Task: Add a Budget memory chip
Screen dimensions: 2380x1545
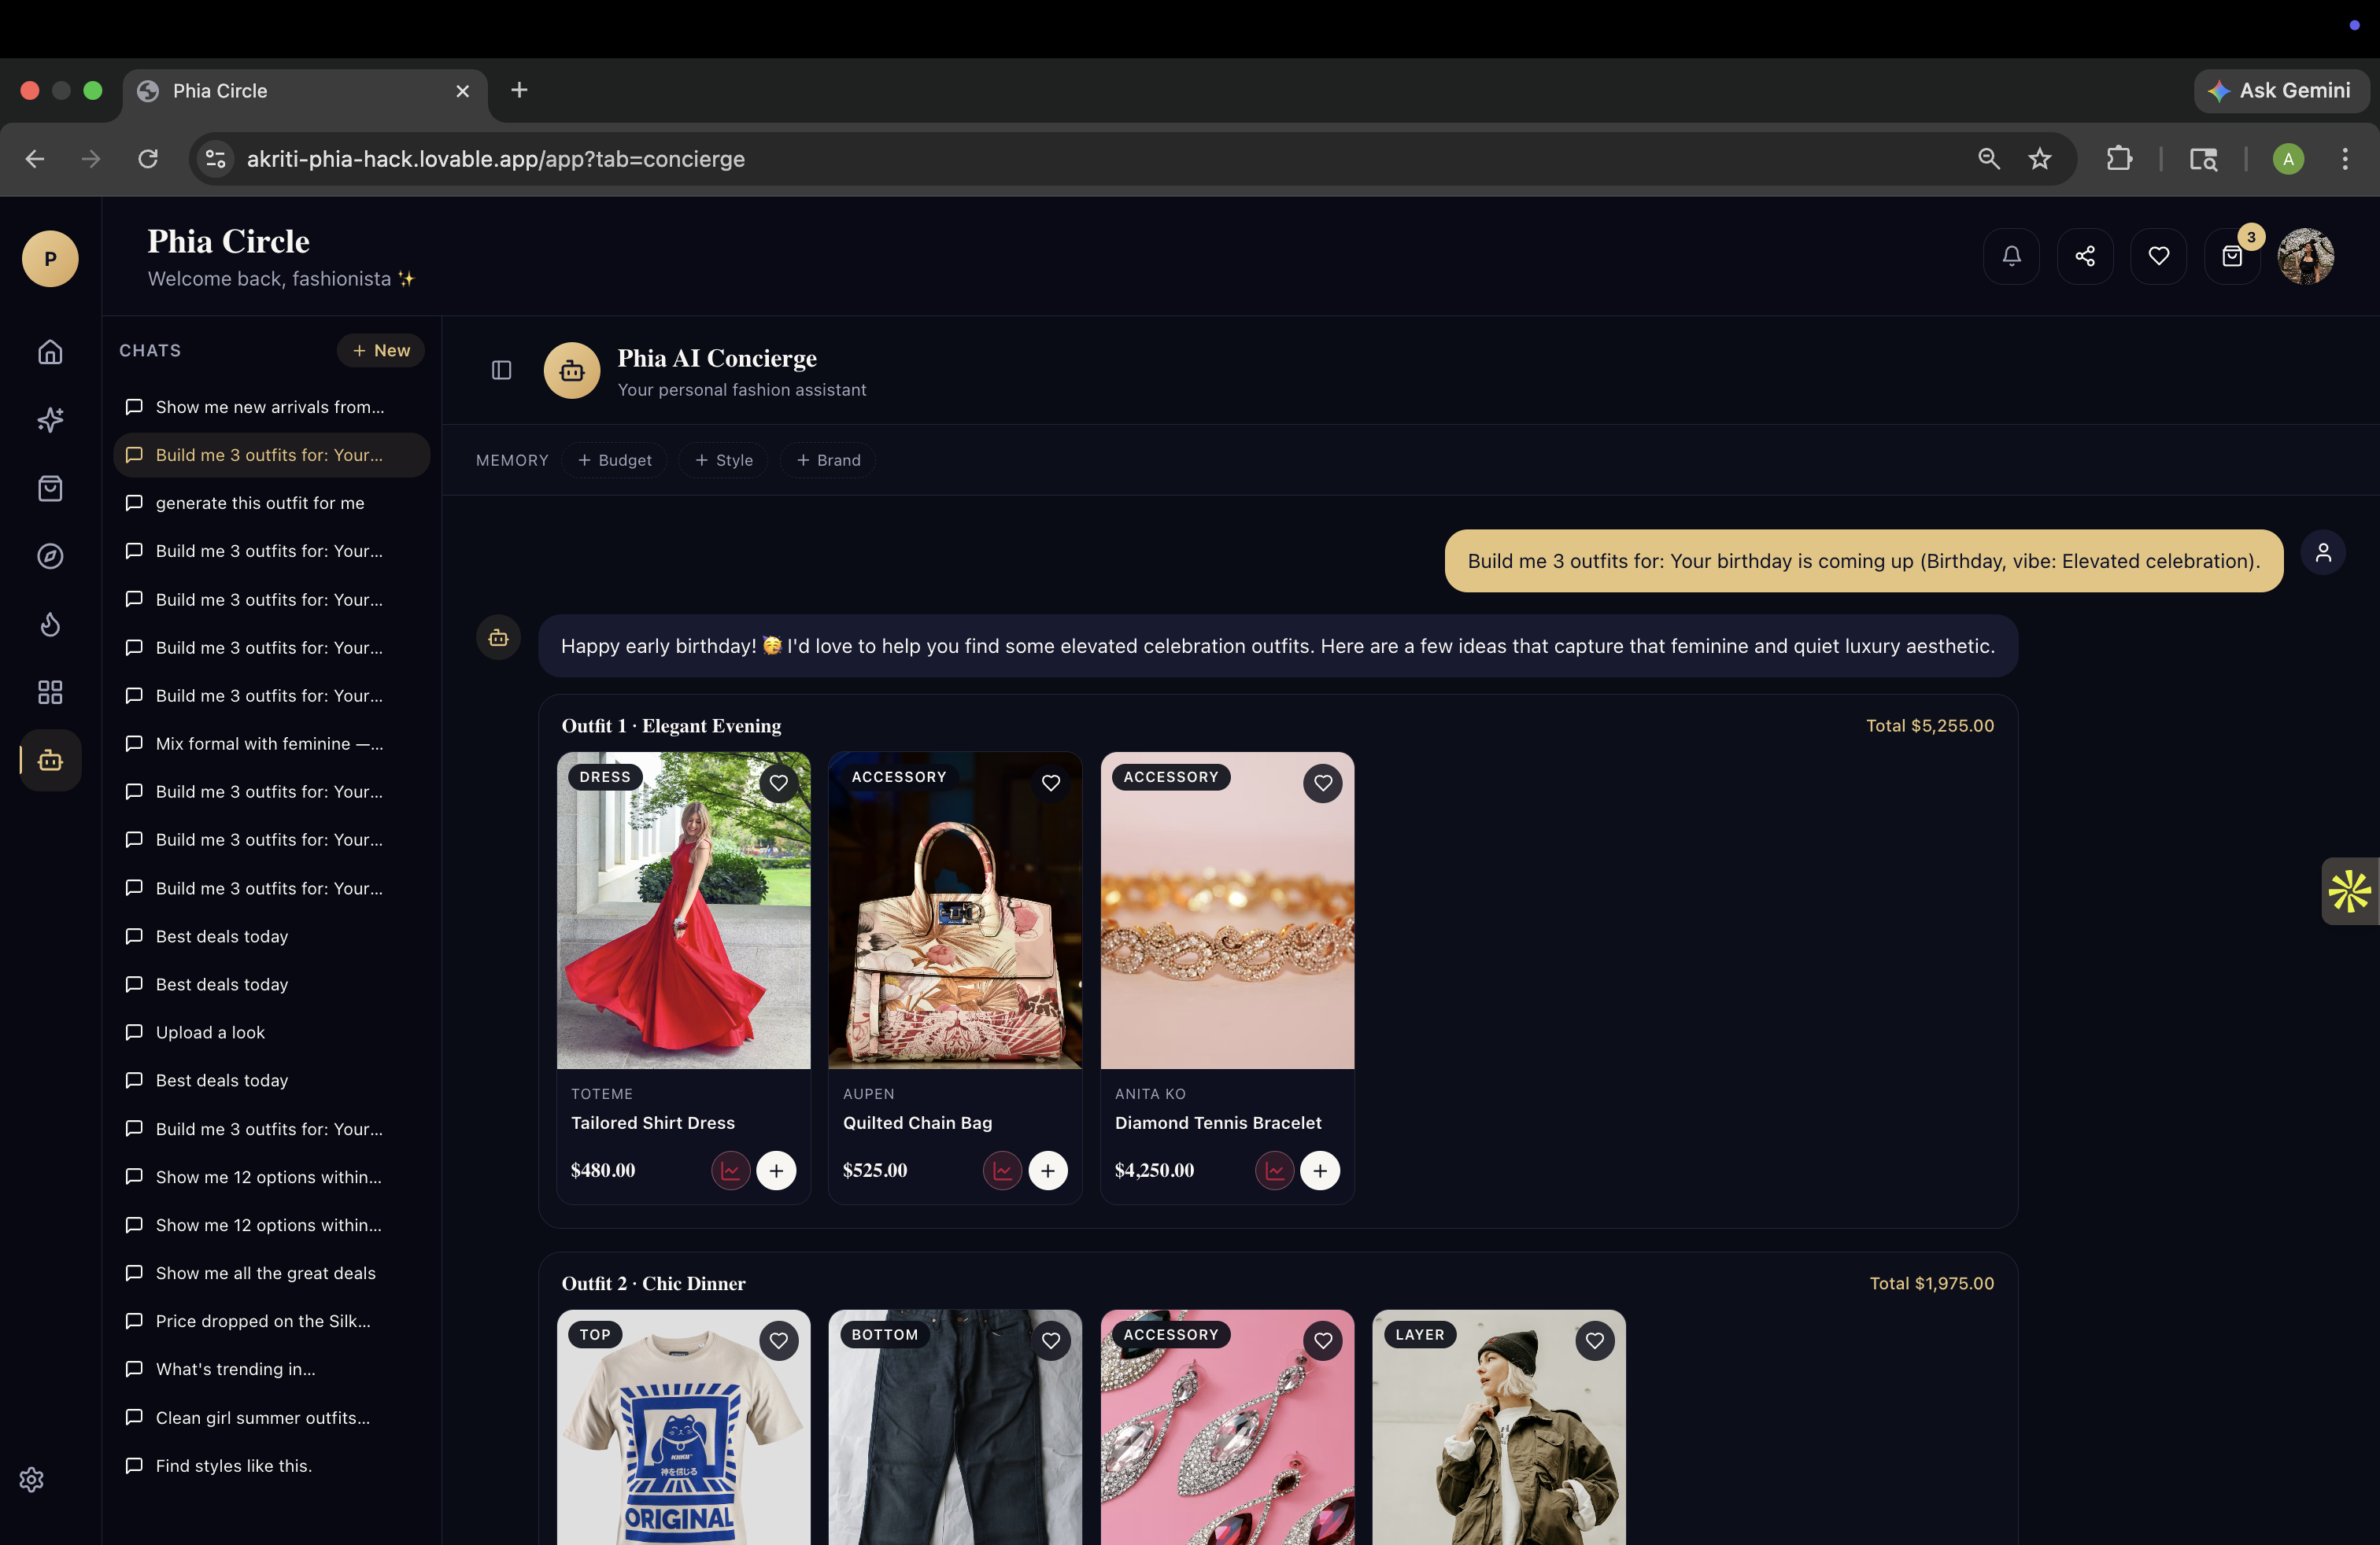Action: pos(615,459)
